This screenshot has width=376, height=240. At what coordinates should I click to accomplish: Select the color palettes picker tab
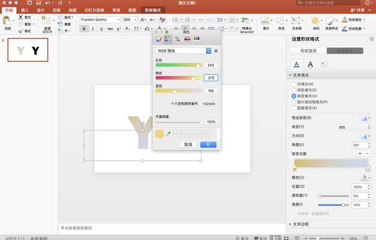point(177,39)
